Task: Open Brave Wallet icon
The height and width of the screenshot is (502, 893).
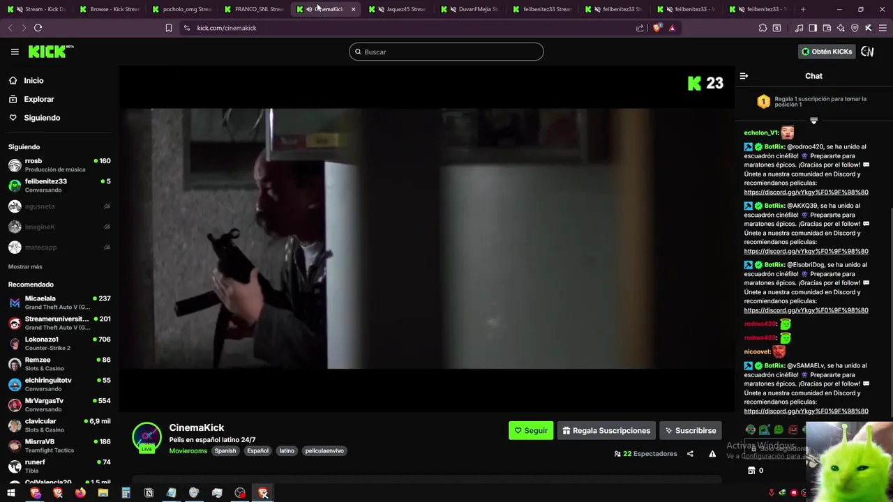Action: tap(827, 28)
